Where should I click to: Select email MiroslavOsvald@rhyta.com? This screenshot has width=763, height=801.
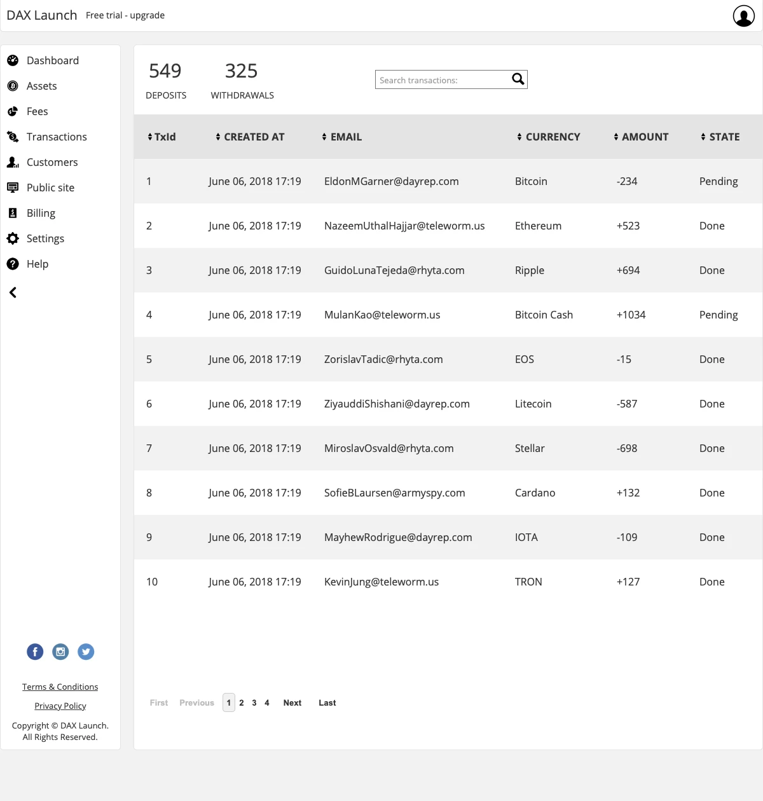click(389, 448)
